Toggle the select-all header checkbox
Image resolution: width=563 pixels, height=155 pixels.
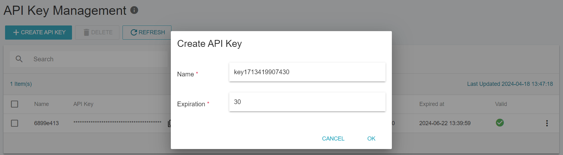tap(15, 104)
